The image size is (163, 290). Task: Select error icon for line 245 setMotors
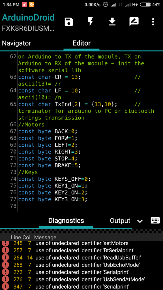(x=5, y=243)
